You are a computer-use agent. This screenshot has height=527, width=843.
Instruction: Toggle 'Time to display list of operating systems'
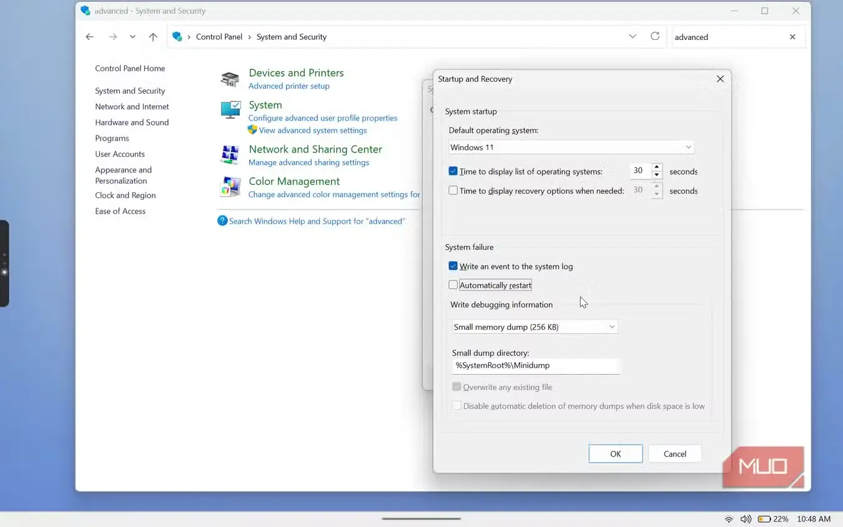[x=453, y=171]
